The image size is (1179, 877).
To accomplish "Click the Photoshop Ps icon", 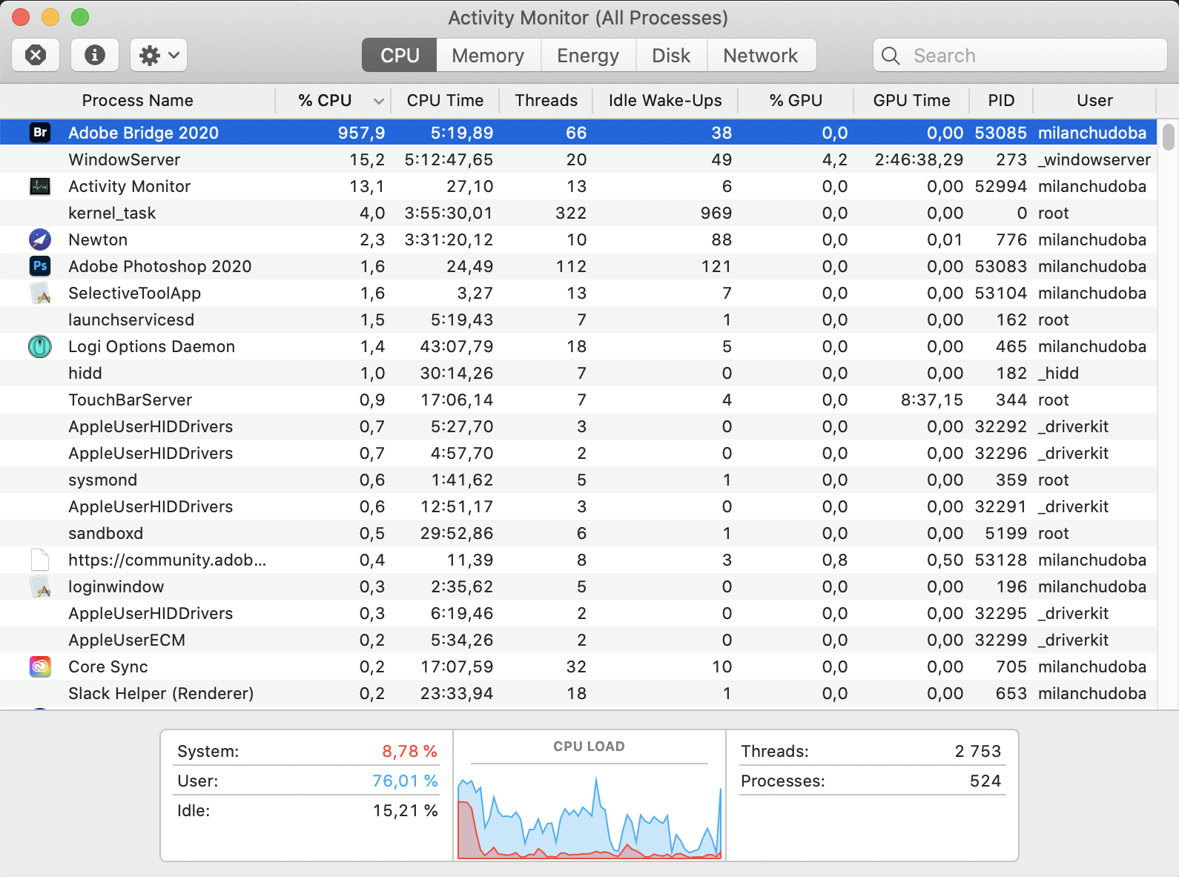I will (40, 266).
